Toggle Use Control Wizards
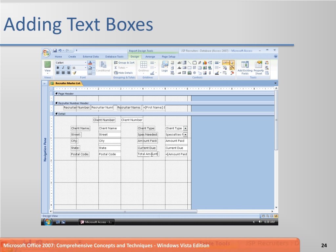This screenshot has width=336, height=252. 232,68
